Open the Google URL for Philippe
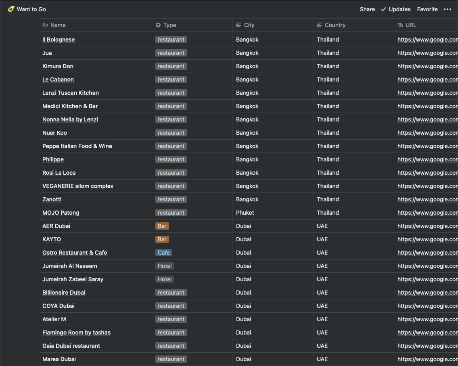 [x=427, y=159]
